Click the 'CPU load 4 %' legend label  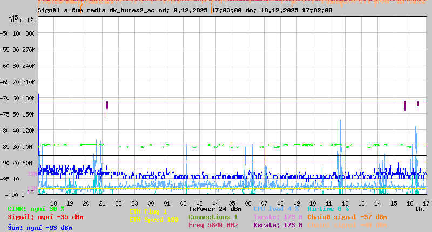coord(276,209)
